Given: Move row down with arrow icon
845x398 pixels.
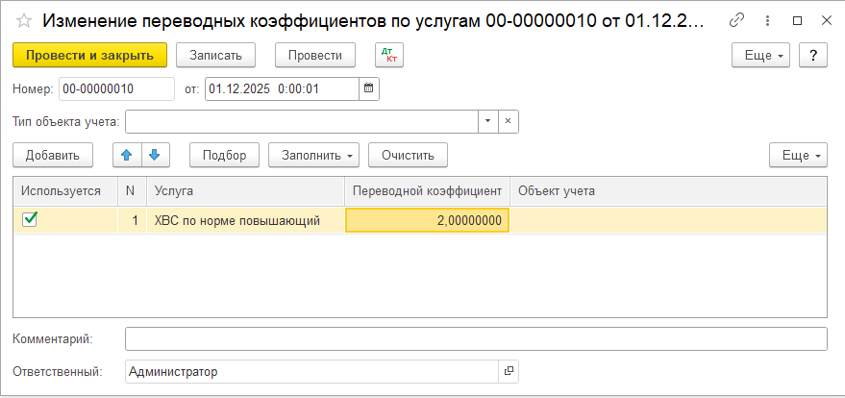Looking at the screenshot, I should tap(154, 155).
